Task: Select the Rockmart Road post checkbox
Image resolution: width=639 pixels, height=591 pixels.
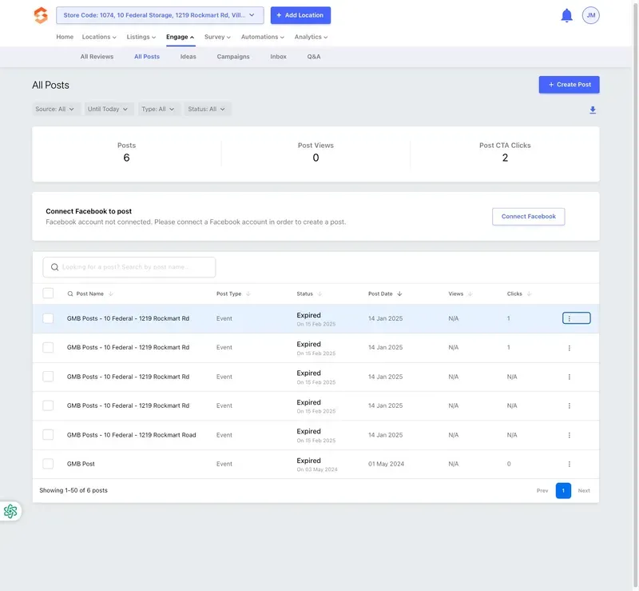Action: [48, 435]
